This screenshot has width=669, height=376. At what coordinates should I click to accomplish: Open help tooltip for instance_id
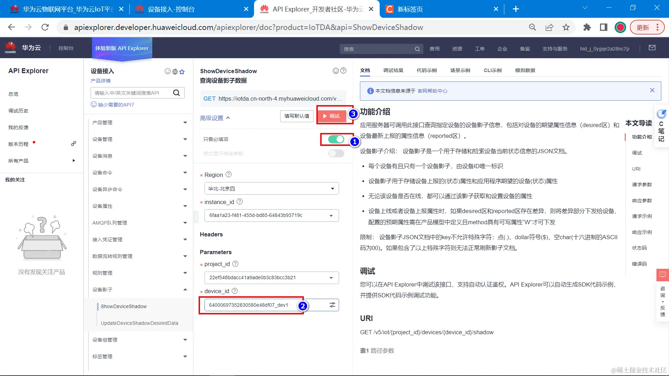point(240,202)
